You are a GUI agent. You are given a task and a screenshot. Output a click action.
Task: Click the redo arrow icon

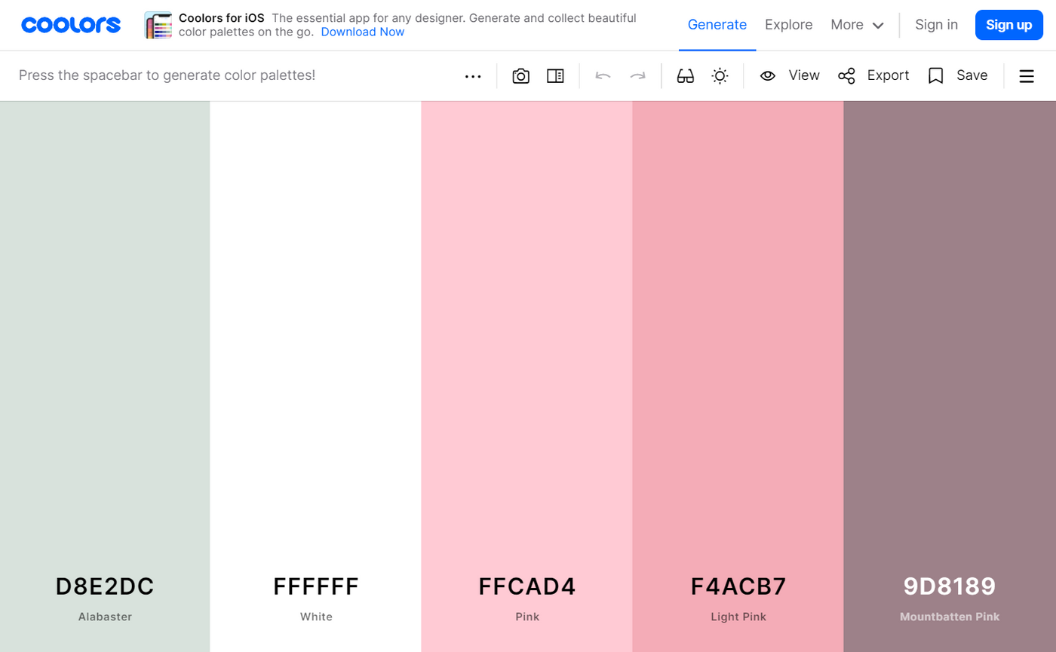tap(638, 76)
